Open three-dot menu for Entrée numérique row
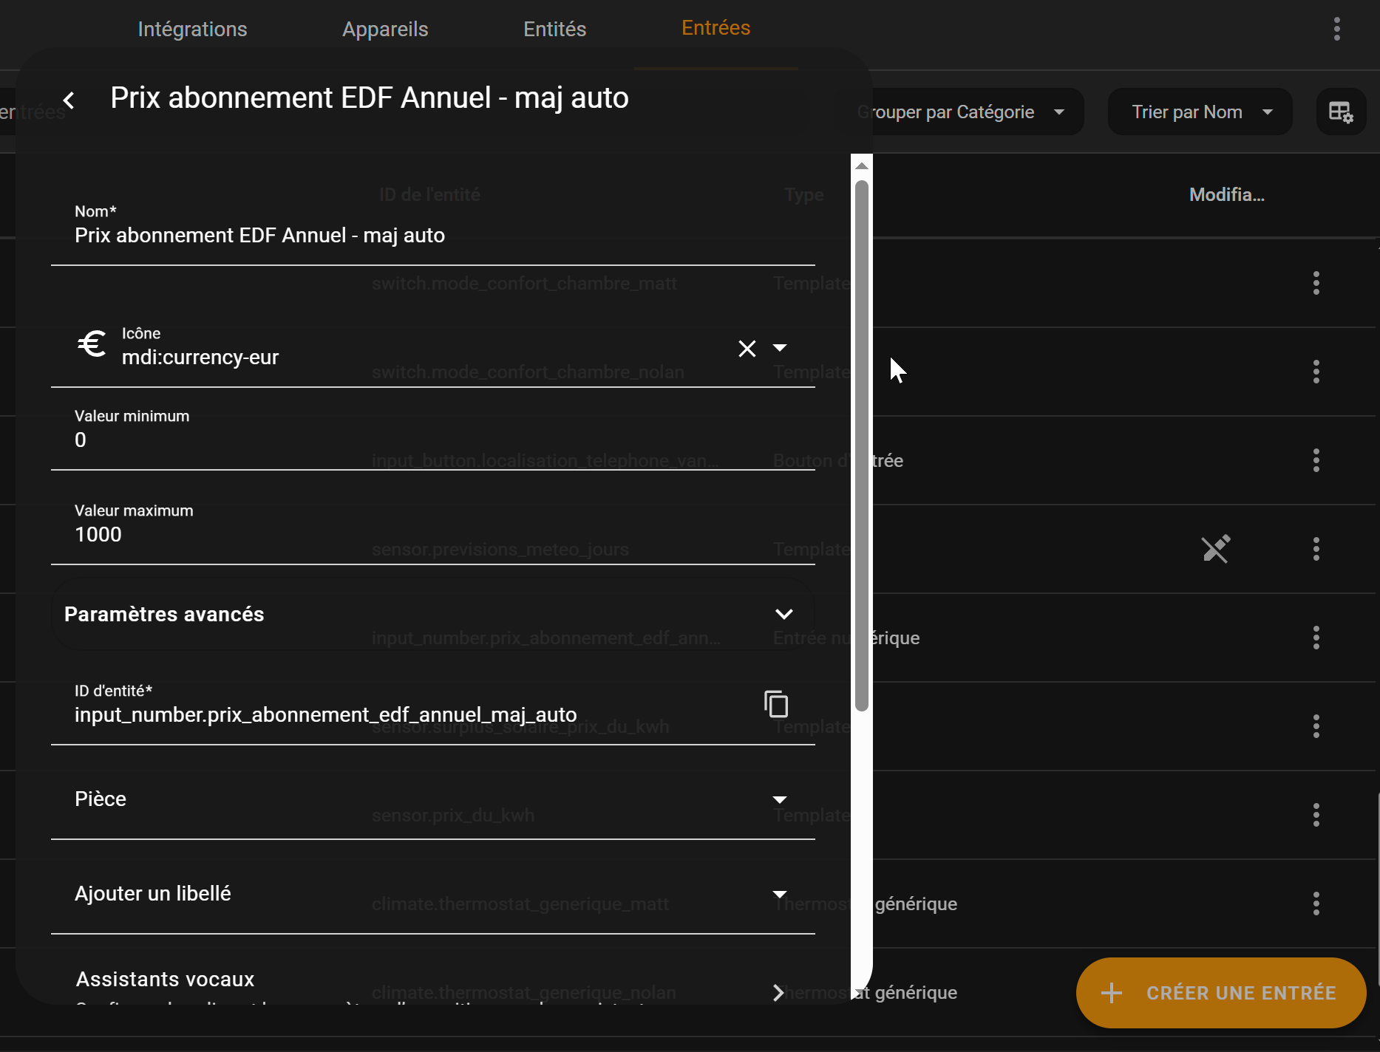The height and width of the screenshot is (1052, 1380). pos(1316,638)
